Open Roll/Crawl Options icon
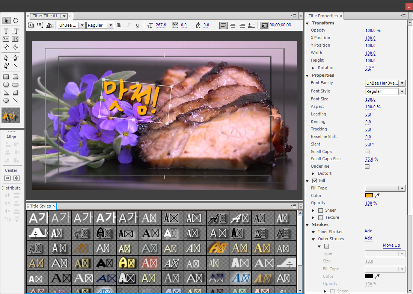 (40, 25)
